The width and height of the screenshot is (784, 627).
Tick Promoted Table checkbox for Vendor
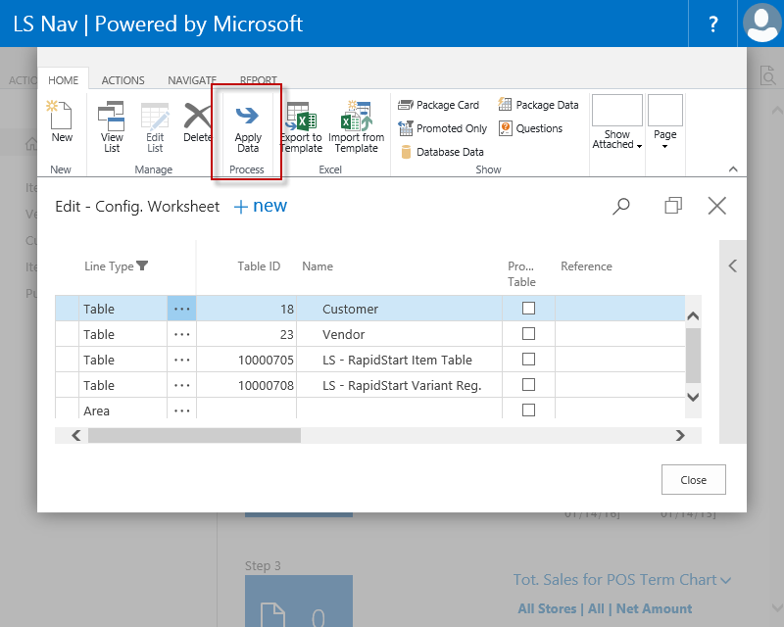click(x=528, y=334)
